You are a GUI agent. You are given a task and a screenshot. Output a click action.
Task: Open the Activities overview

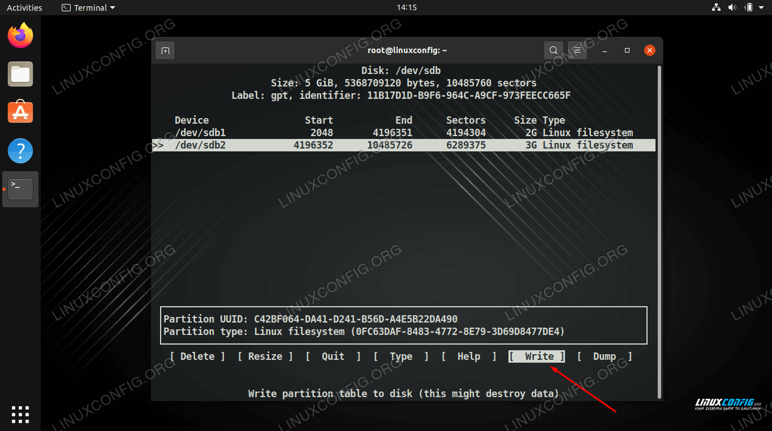[x=24, y=7]
